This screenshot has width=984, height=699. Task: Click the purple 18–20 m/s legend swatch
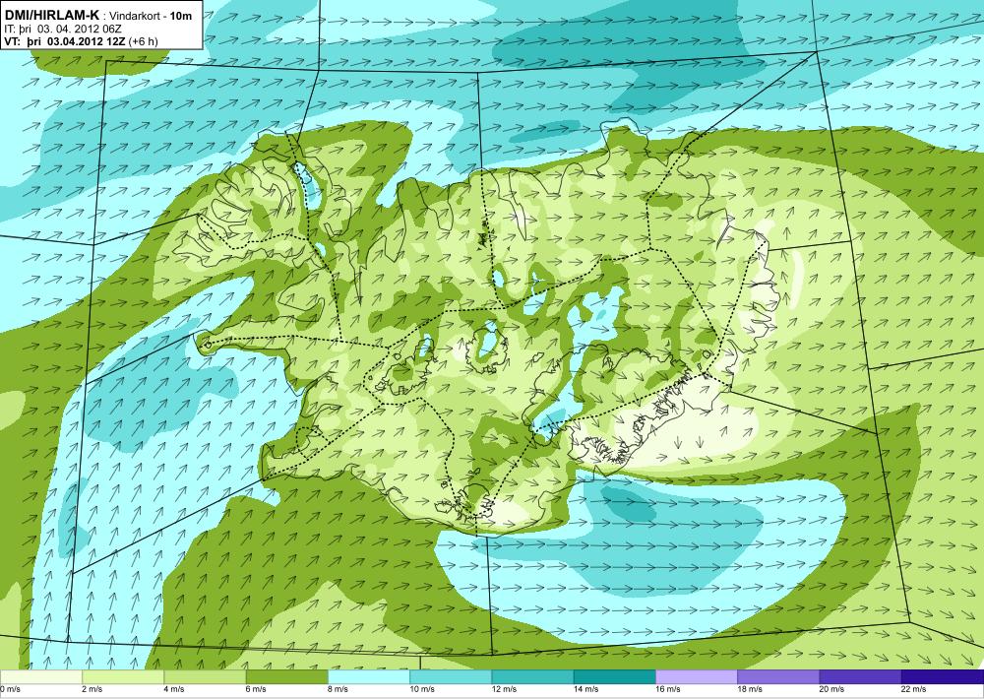coord(778,677)
